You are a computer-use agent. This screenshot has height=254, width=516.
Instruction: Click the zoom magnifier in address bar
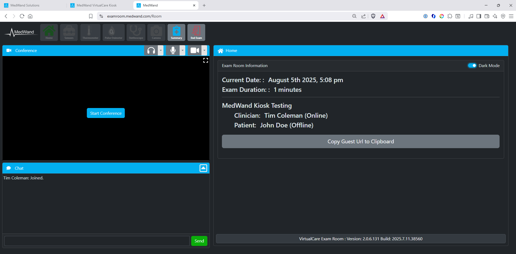(354, 16)
